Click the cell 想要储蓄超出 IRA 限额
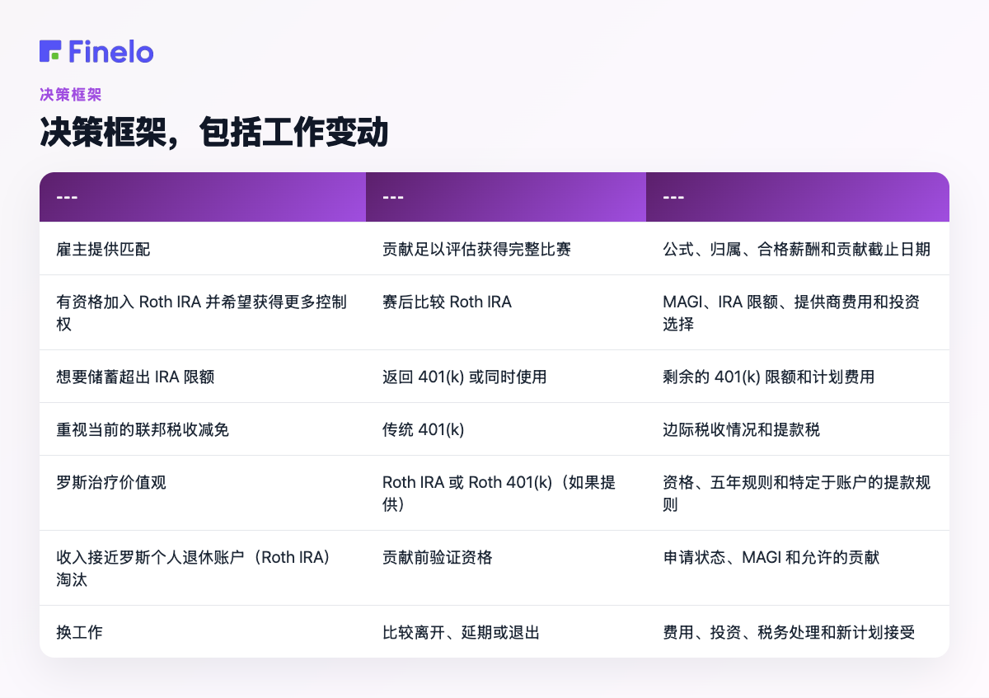 click(203, 377)
